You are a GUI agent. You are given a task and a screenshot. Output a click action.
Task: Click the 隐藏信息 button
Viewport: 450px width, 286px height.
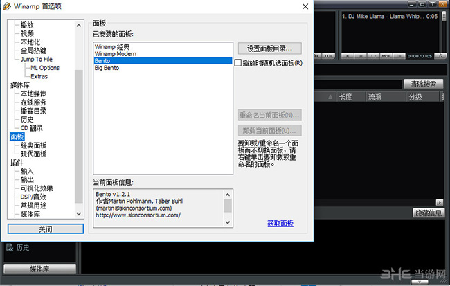tap(429, 213)
